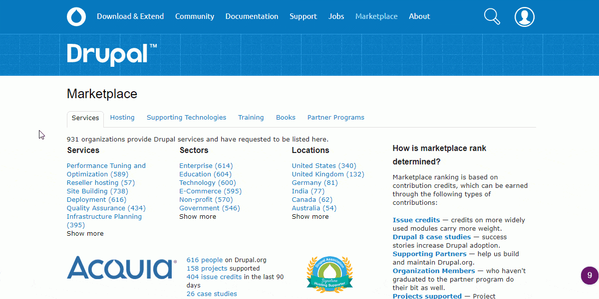The image size is (599, 299).
Task: Filter location India (77)
Action: click(308, 191)
